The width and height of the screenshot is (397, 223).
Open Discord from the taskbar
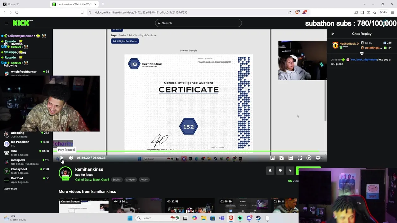point(249,218)
